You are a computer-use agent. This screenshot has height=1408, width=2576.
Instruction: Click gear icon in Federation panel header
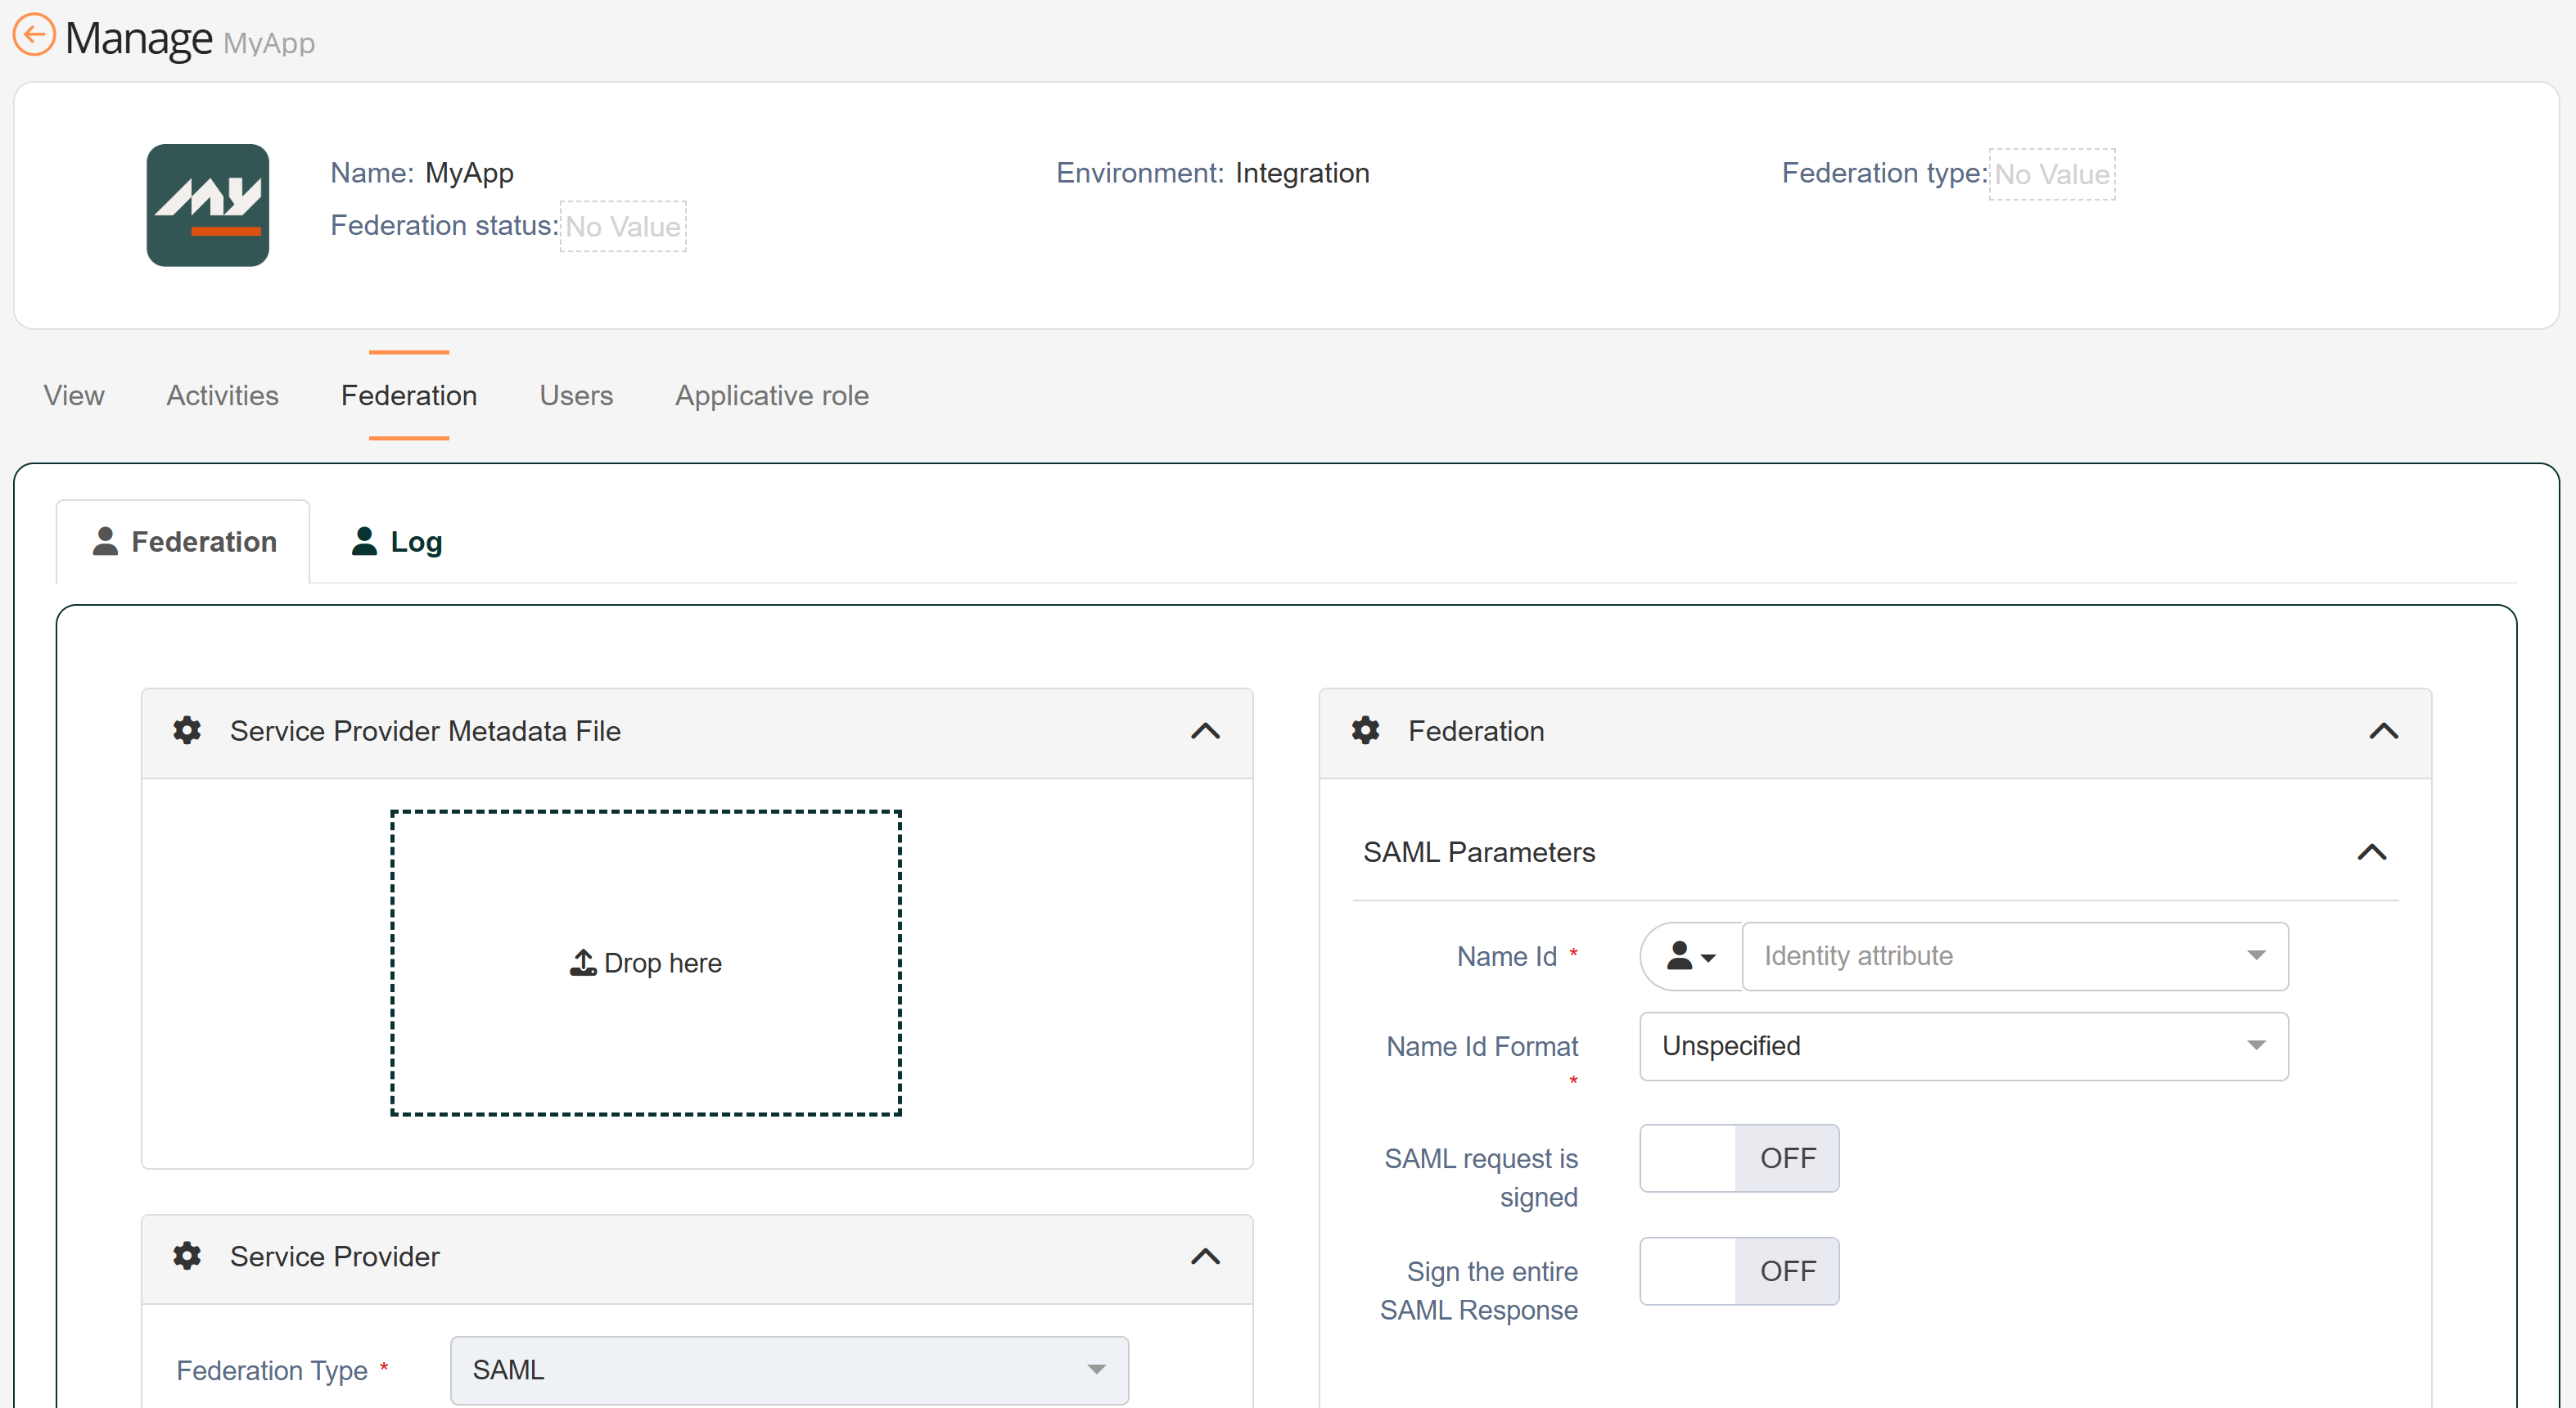pyautogui.click(x=1365, y=731)
